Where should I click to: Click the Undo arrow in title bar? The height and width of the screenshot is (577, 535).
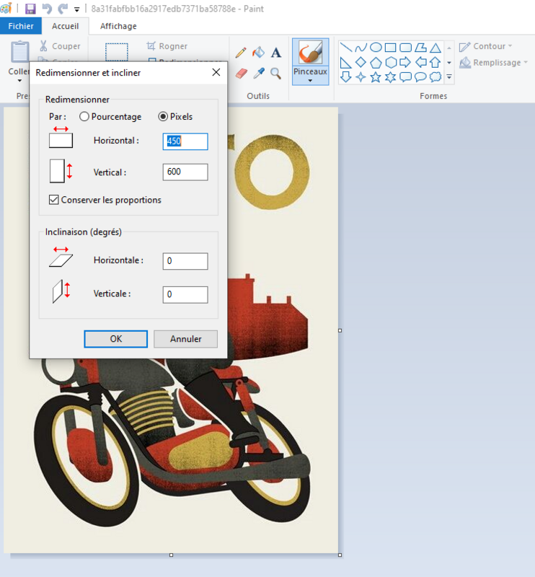pos(47,9)
